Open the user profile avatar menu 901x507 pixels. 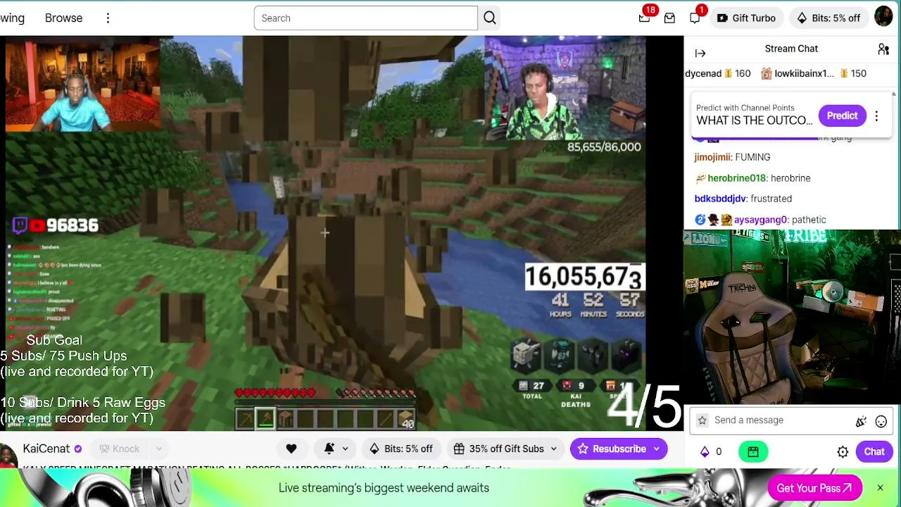tap(883, 18)
